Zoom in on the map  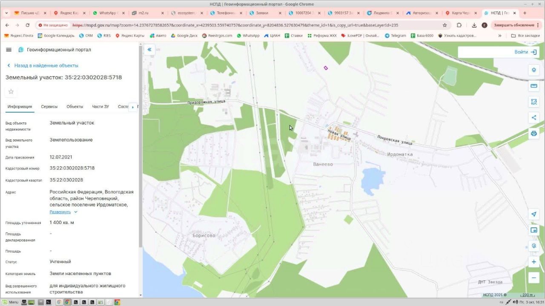point(534,262)
